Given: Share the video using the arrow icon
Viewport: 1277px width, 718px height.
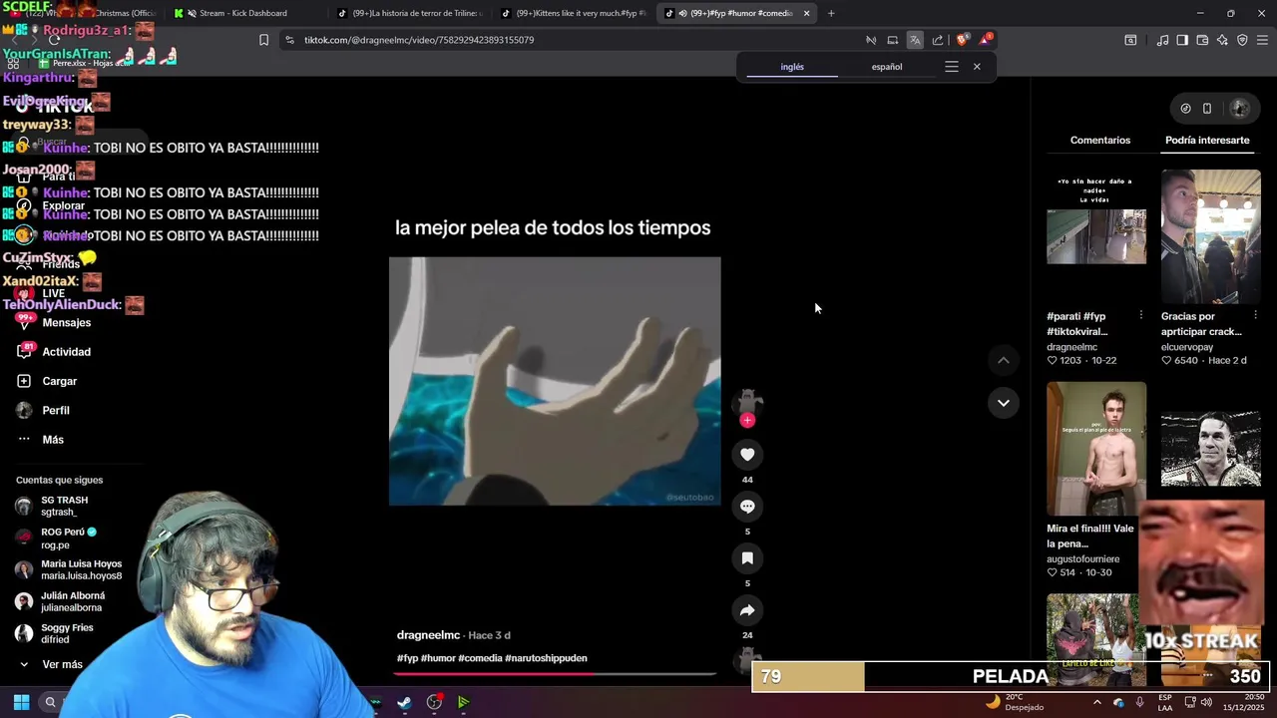Looking at the screenshot, I should 747,610.
